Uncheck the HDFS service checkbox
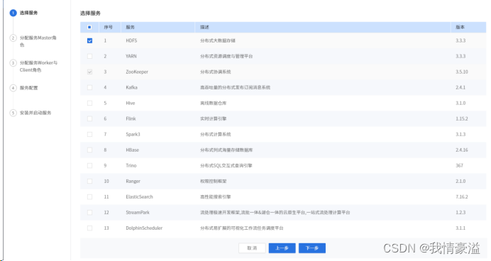 (89, 40)
